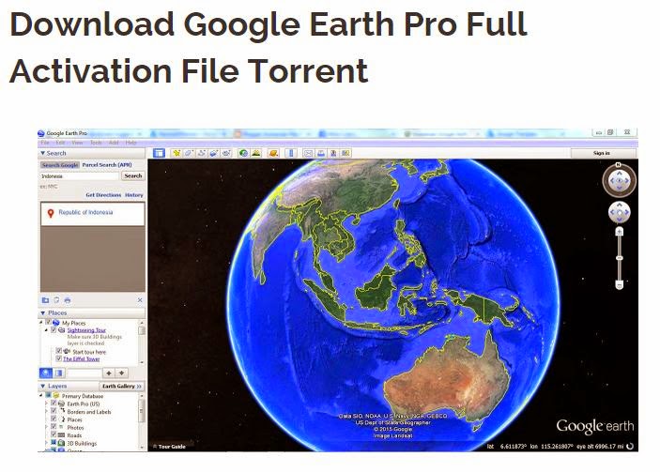Click the zoom in plus button
The image size is (660, 472).
tap(620, 232)
